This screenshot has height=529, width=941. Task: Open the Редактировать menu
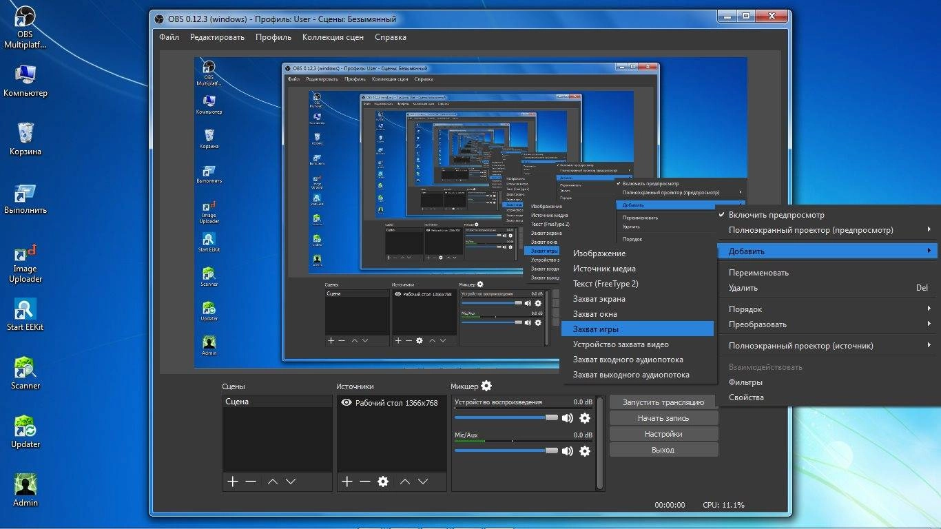point(218,37)
